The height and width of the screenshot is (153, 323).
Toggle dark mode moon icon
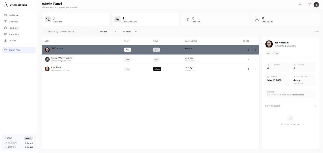(x=300, y=5)
